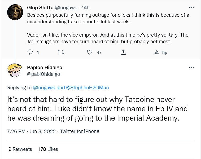
Task: Open Paploo Hidalgo's avatar
Action: (15, 70)
